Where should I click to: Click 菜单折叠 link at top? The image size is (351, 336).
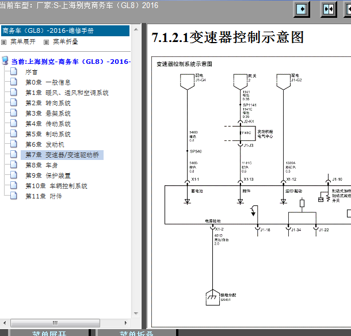tap(66, 42)
